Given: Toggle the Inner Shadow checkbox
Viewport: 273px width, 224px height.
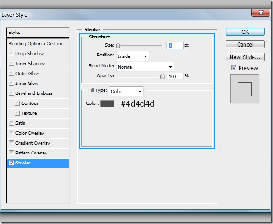Looking at the screenshot, I should point(11,64).
